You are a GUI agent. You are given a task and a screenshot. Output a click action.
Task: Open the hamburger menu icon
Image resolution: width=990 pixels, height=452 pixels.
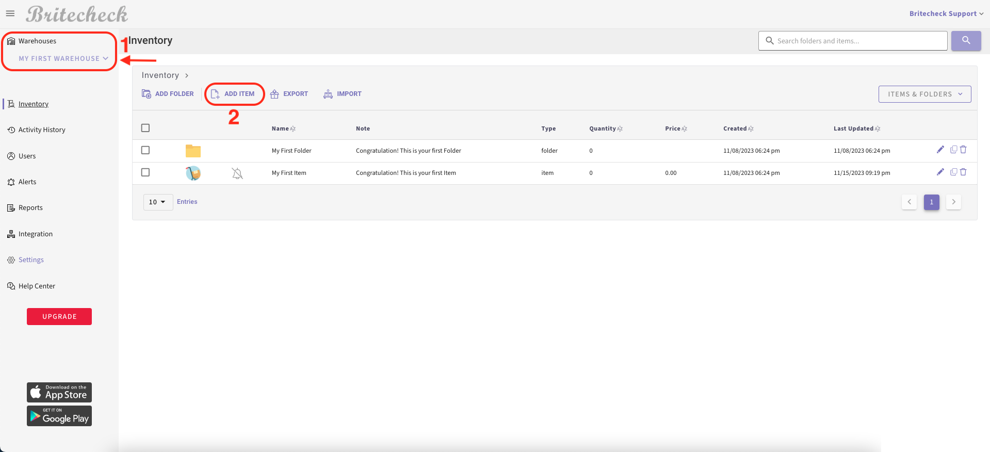click(x=10, y=13)
